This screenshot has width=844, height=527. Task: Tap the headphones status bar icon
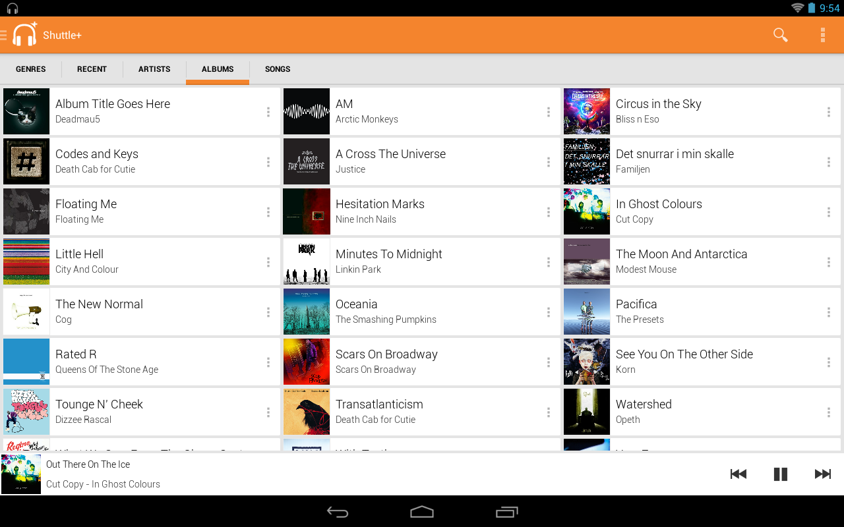point(13,9)
